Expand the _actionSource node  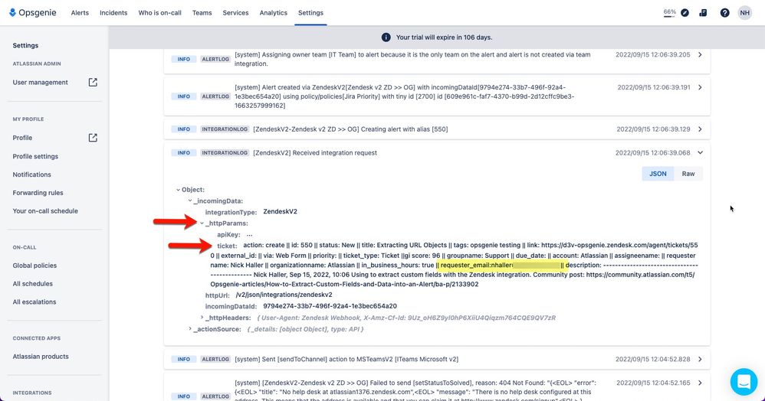pos(190,329)
